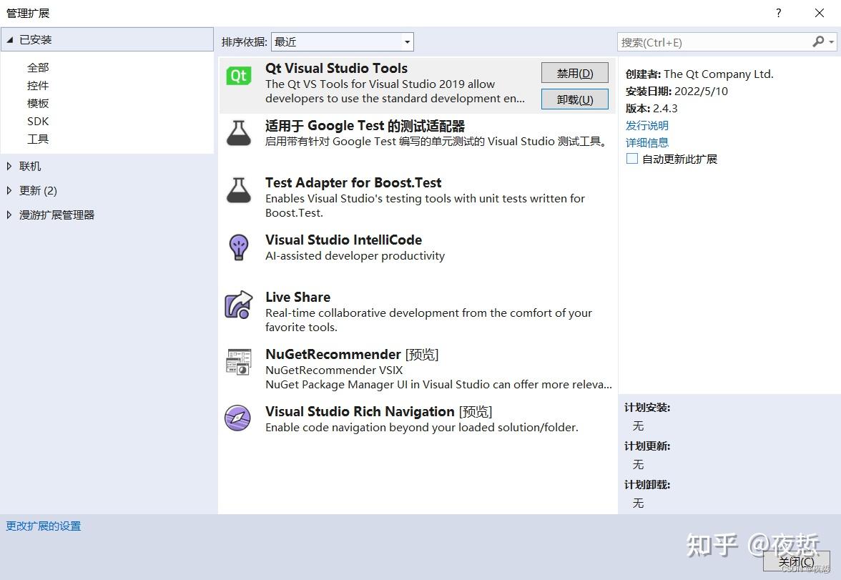
Task: Click the help question mark icon
Action: pyautogui.click(x=778, y=13)
